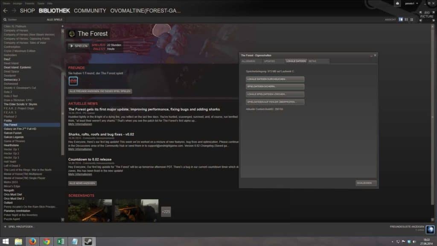Switch to the UPDATES tab in properties
The width and height of the screenshot is (437, 246).
coord(270,61)
